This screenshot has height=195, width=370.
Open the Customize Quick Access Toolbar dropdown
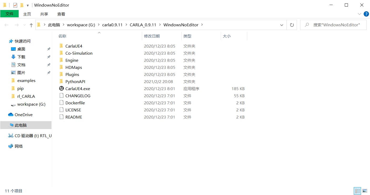click(28, 5)
